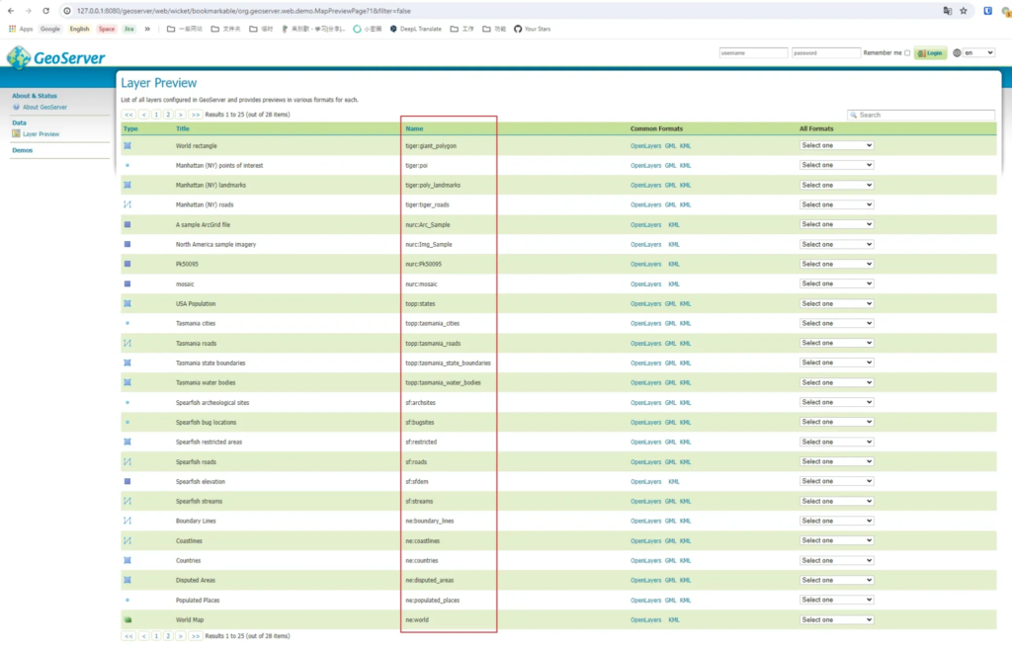The height and width of the screenshot is (647, 1012).
Task: Click the point icon for Populated Places
Action: [127, 600]
